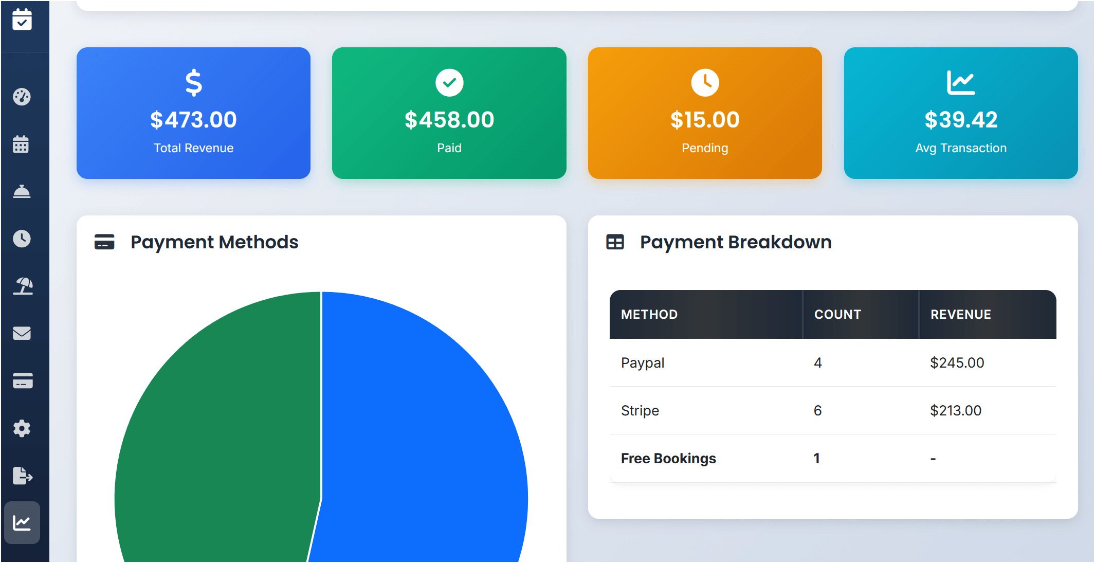The width and height of the screenshot is (1095, 563).
Task: Open the calendar-check app logo
Action: pyautogui.click(x=22, y=20)
